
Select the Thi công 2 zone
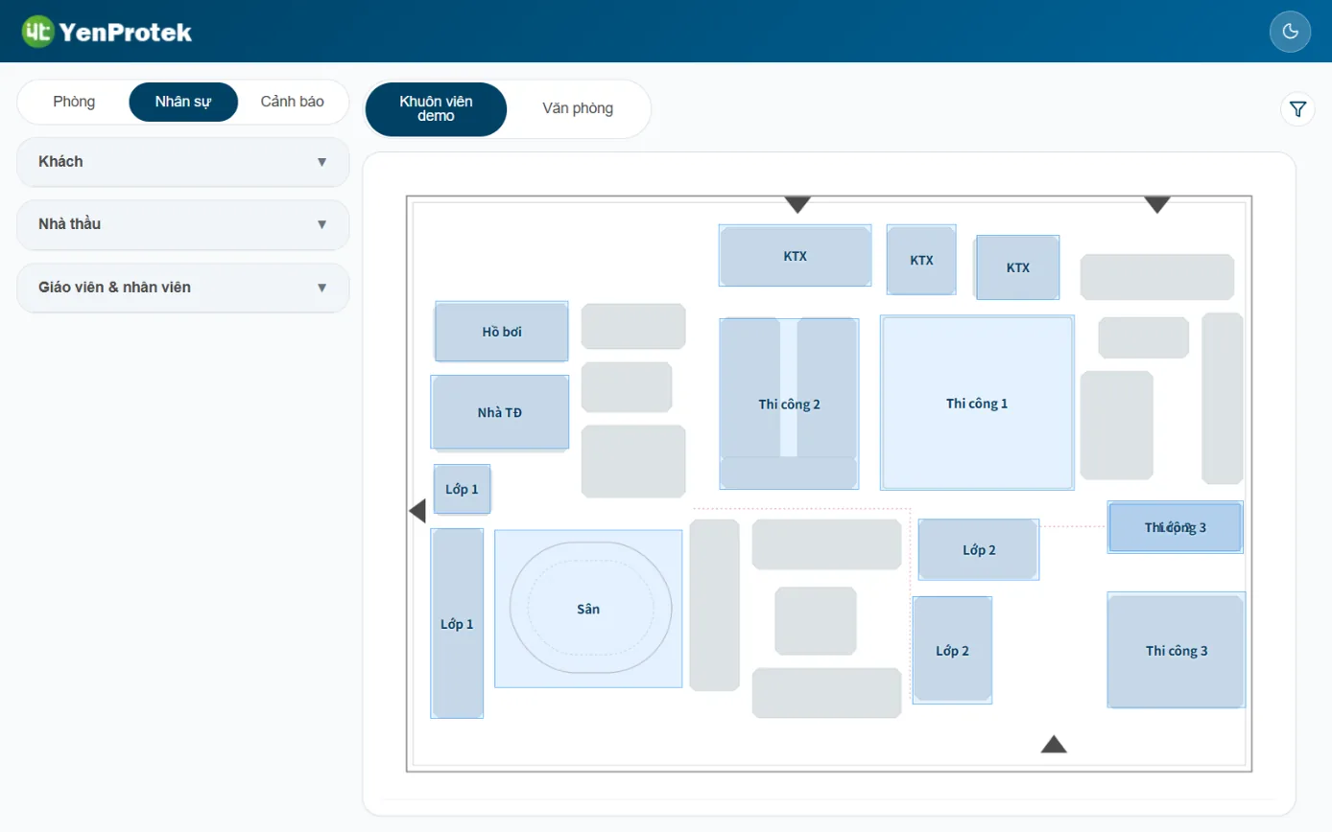click(x=789, y=404)
